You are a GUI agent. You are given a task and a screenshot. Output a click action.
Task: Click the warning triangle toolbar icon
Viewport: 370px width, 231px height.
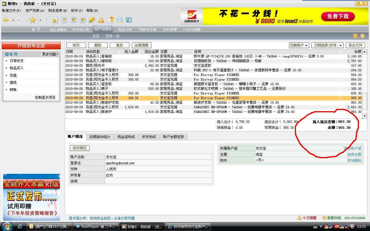(101, 20)
